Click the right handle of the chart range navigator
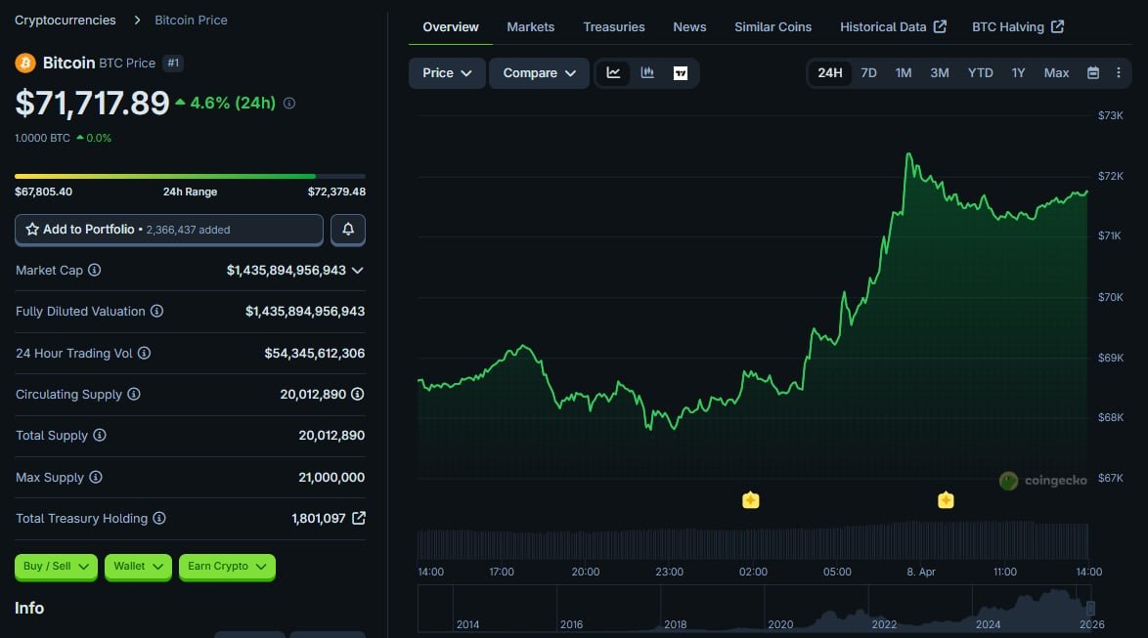Image resolution: width=1148 pixels, height=638 pixels. pos(1090,609)
